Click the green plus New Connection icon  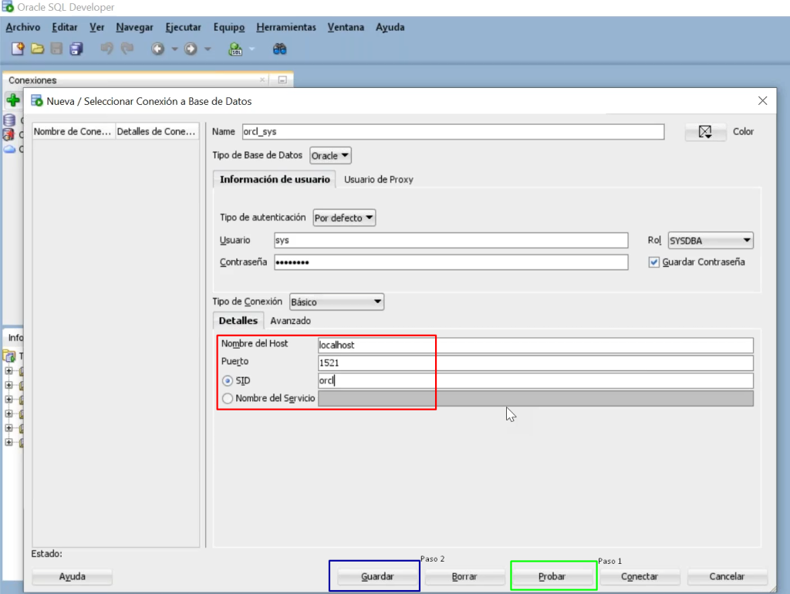[13, 100]
